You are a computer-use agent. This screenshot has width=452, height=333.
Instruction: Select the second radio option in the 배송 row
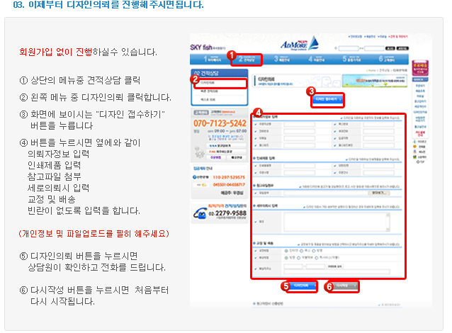(298, 257)
